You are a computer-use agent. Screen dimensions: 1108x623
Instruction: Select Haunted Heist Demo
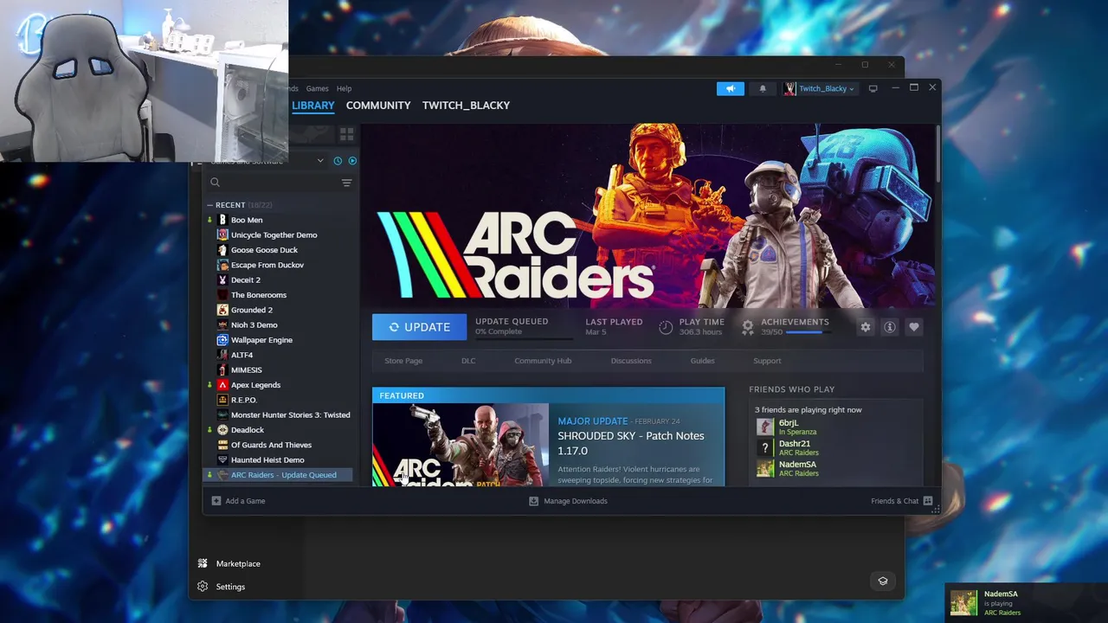click(267, 459)
